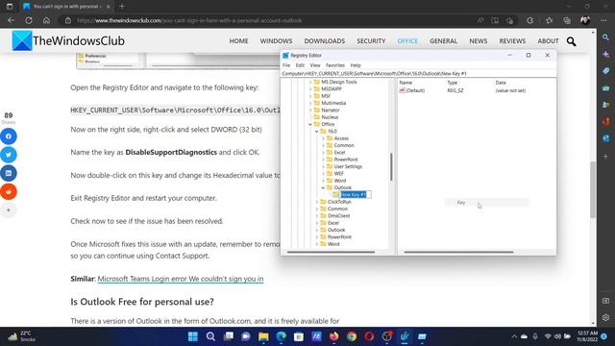Select the MSF key in the tree
The height and width of the screenshot is (346, 615).
click(x=326, y=96)
